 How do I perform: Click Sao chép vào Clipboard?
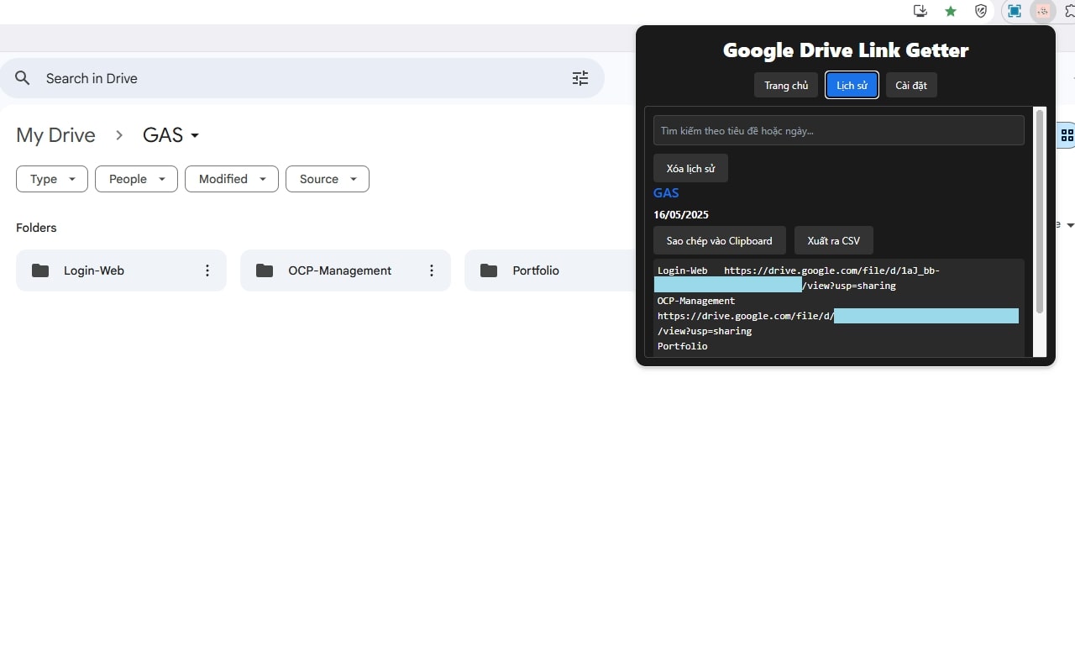(719, 240)
